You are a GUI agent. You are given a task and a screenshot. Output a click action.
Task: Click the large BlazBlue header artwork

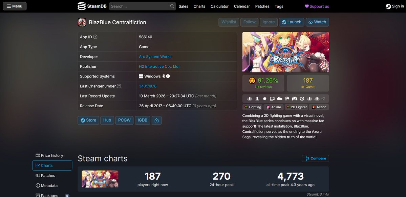(x=285, y=52)
